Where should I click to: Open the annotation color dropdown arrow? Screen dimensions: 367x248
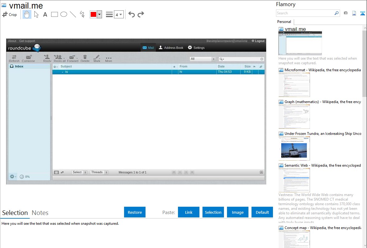[100, 14]
